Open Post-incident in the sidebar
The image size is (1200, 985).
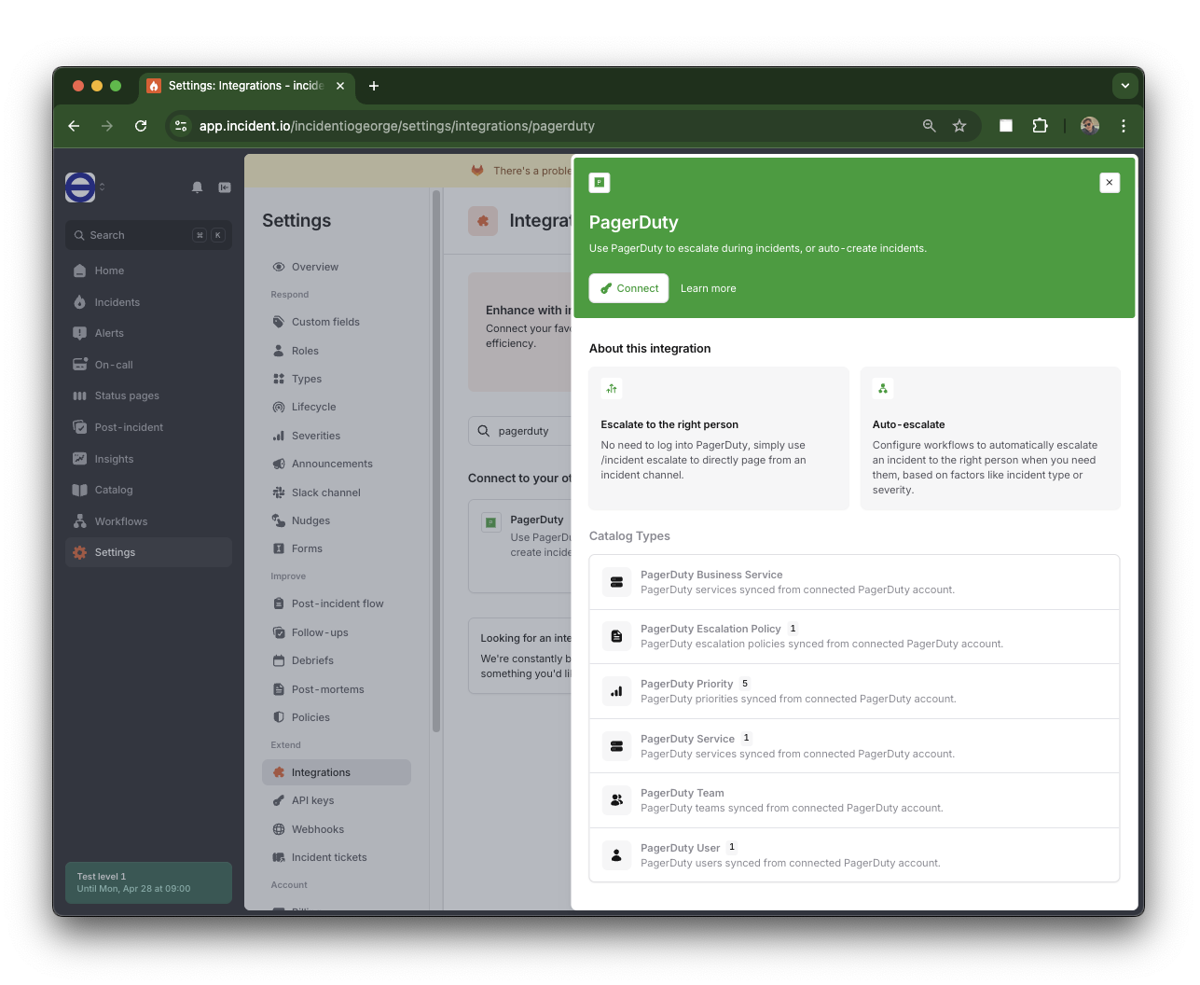click(x=149, y=427)
